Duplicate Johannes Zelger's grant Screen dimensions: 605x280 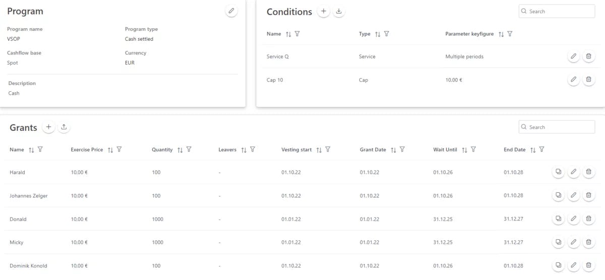[558, 195]
